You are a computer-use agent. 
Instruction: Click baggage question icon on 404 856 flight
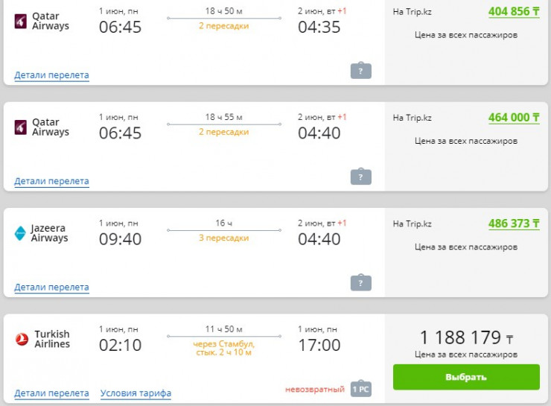[360, 71]
